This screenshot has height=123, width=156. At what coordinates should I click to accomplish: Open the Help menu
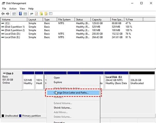31,9
